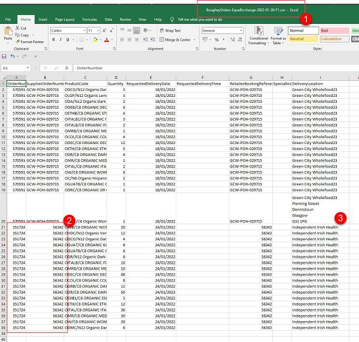Click the Name Box showing A1

coord(14,68)
